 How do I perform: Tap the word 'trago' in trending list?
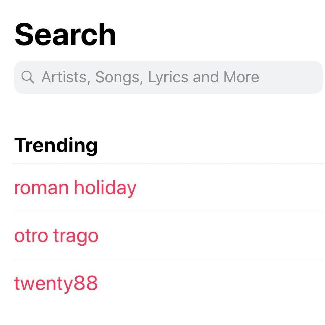[76, 237]
